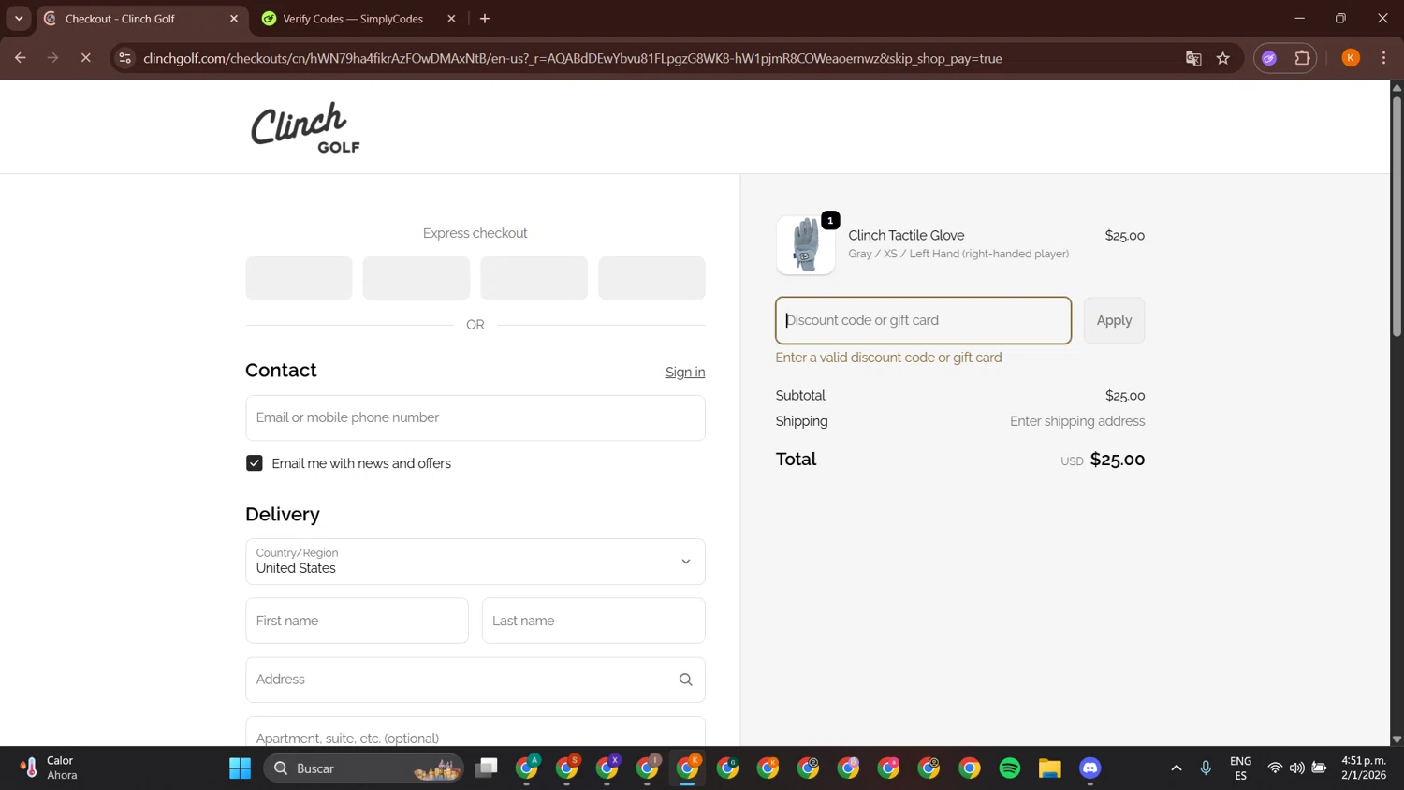The image size is (1404, 790).
Task: Click the scrollbar down arrow
Action: (x=1397, y=739)
